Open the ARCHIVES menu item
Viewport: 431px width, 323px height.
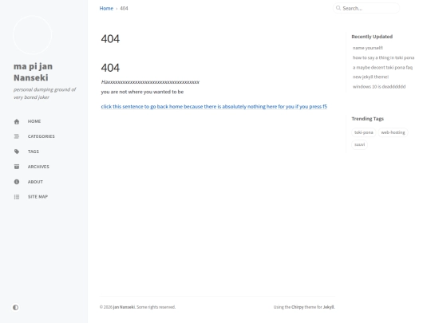38,167
